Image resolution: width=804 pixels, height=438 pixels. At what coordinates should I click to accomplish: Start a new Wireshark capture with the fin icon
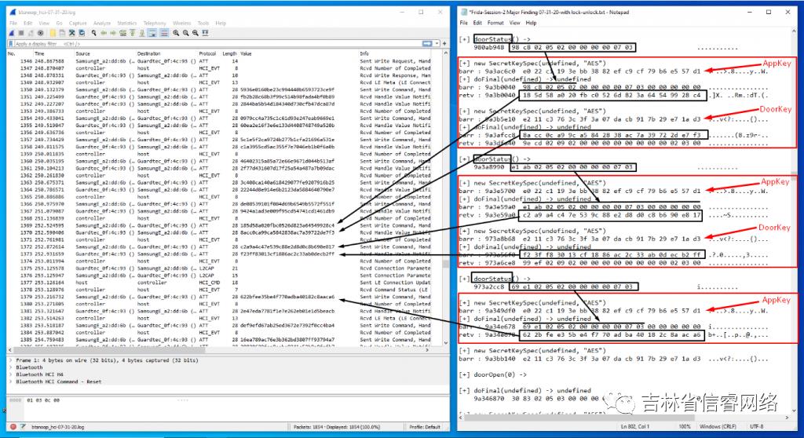[x=12, y=33]
